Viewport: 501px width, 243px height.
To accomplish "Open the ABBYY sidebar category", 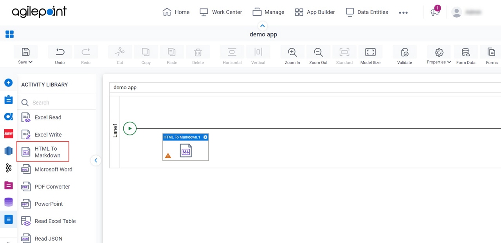I will click(x=9, y=134).
